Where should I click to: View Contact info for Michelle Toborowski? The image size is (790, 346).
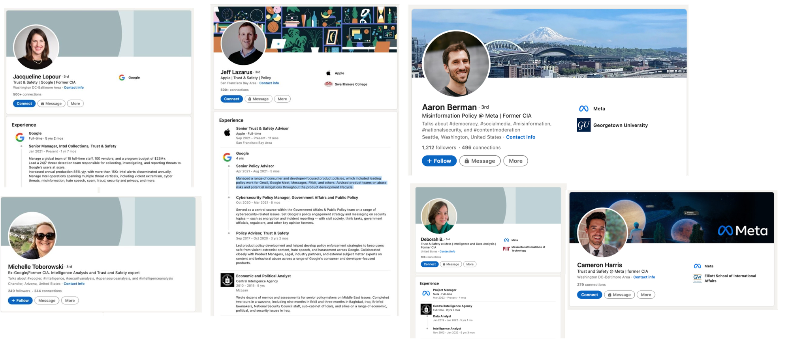click(x=74, y=284)
